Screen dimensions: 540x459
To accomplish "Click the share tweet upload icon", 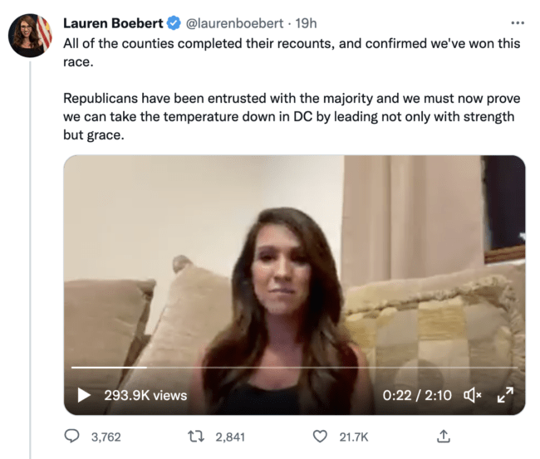I will click(443, 436).
